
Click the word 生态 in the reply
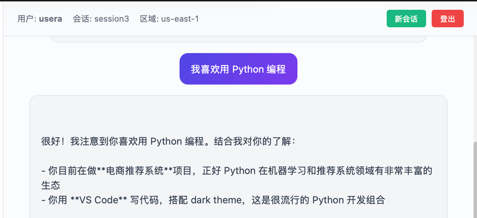click(x=50, y=185)
